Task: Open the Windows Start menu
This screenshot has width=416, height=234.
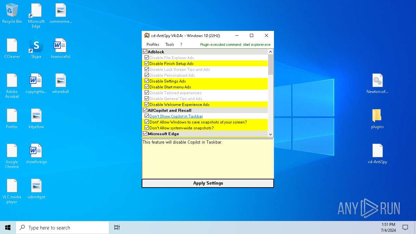Action: (x=8, y=227)
